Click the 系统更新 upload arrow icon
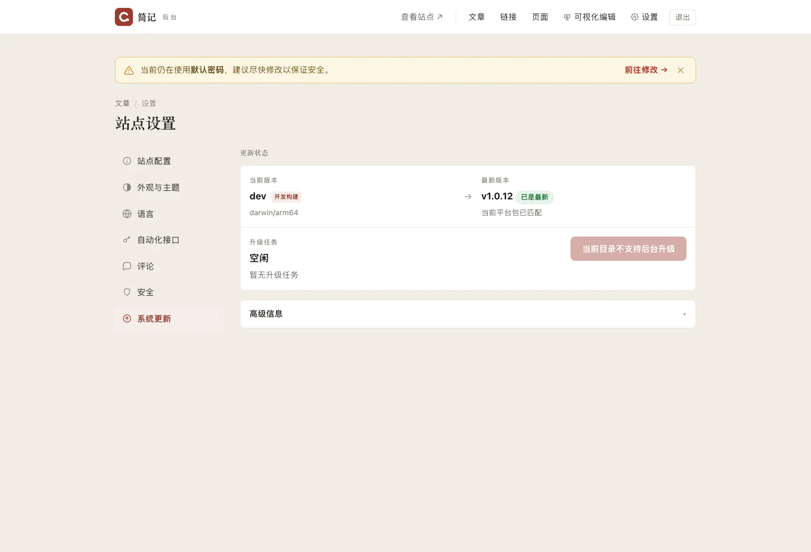 (x=127, y=319)
